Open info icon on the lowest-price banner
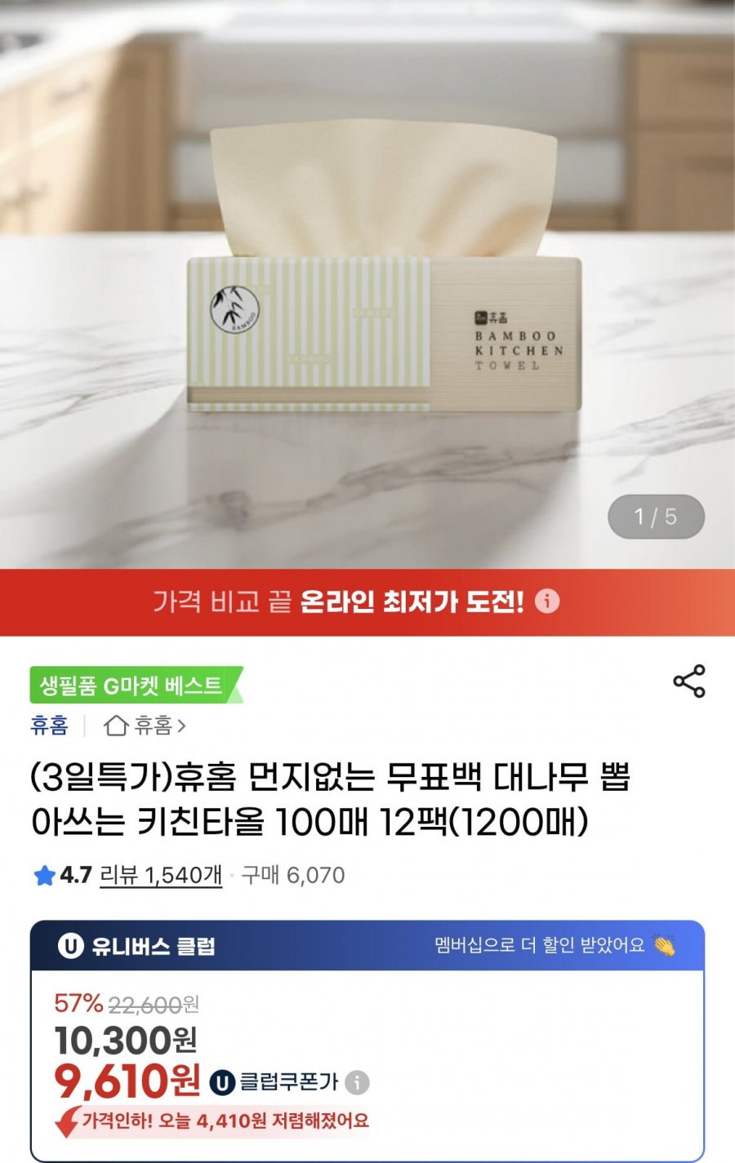The image size is (735, 1163). point(547,601)
